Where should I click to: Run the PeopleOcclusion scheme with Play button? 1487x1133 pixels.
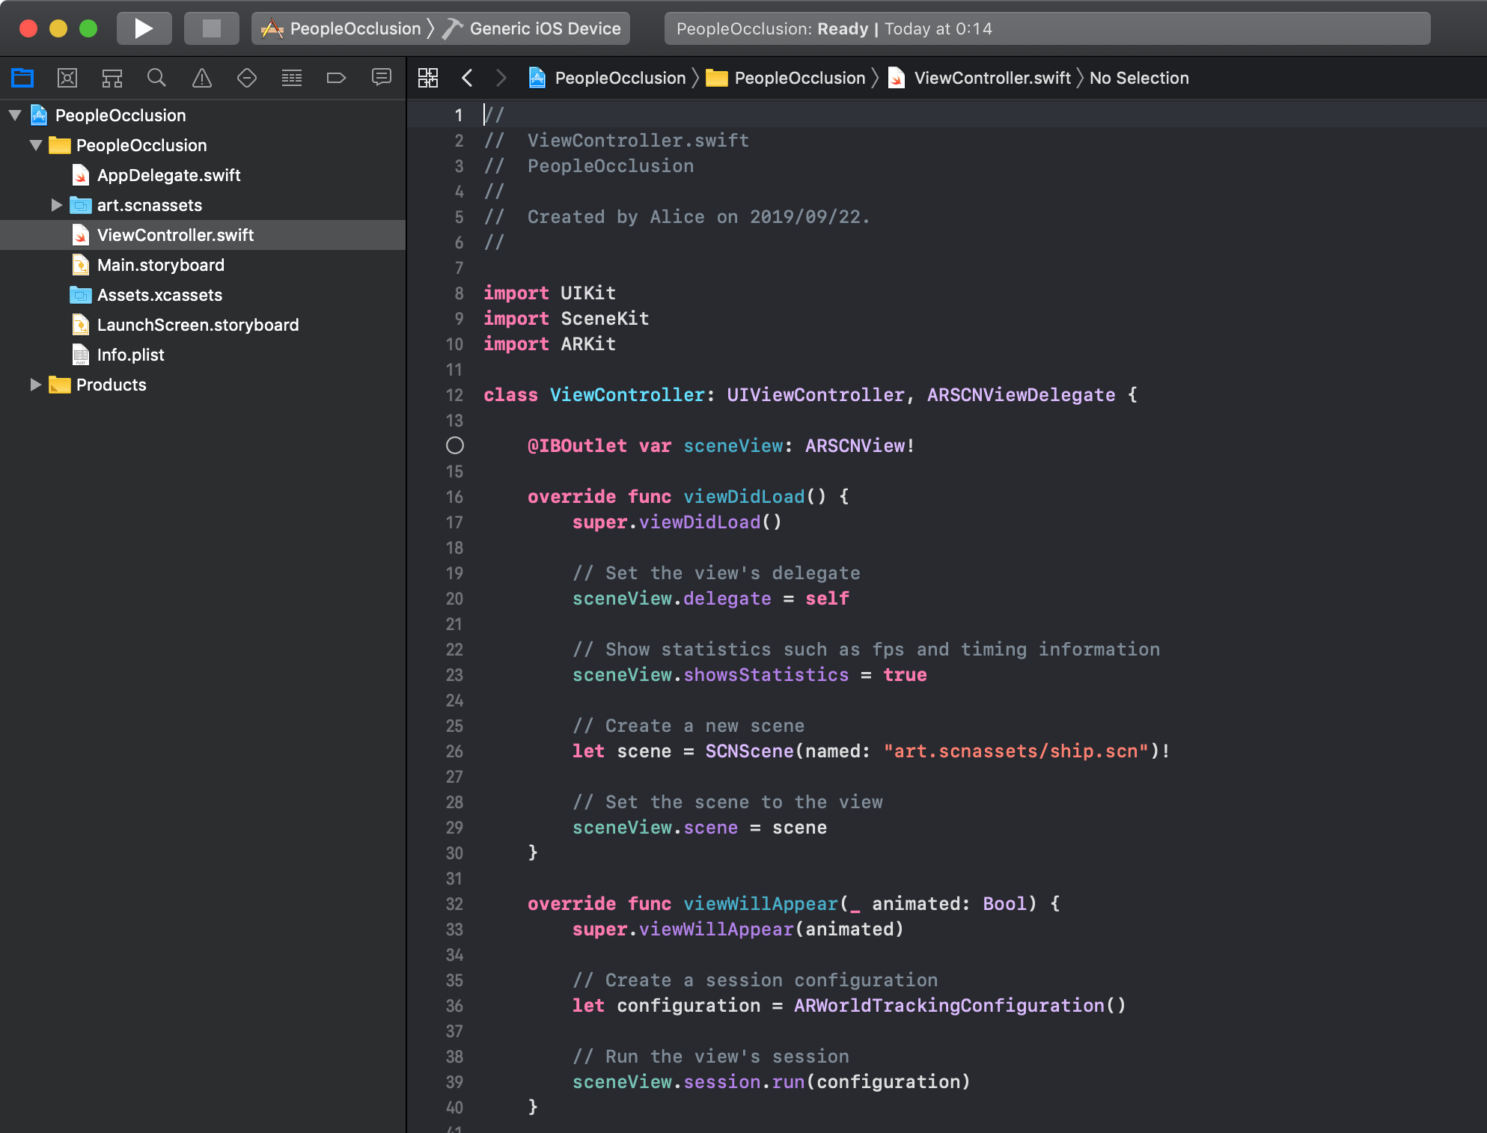[144, 28]
